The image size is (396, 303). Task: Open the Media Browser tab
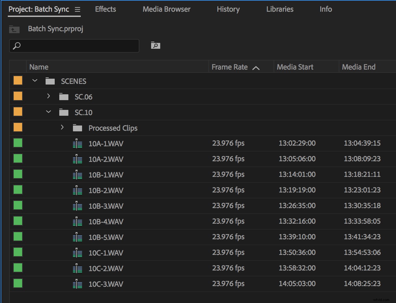click(166, 9)
